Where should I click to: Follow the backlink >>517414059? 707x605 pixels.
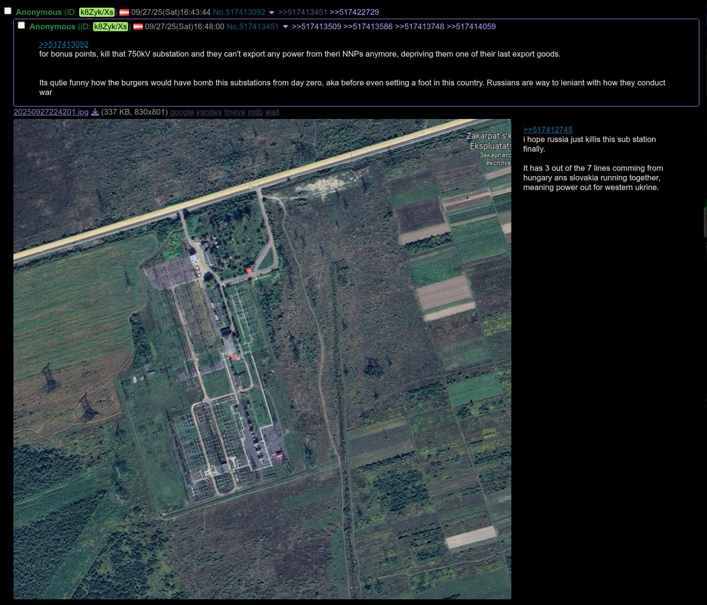click(471, 26)
